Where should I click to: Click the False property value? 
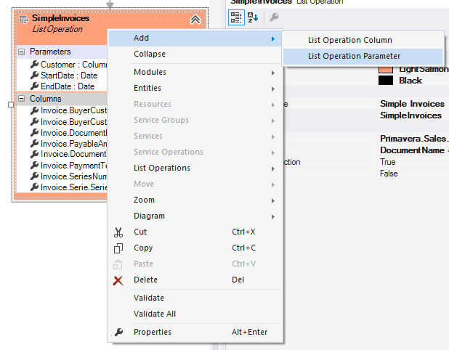pos(389,174)
